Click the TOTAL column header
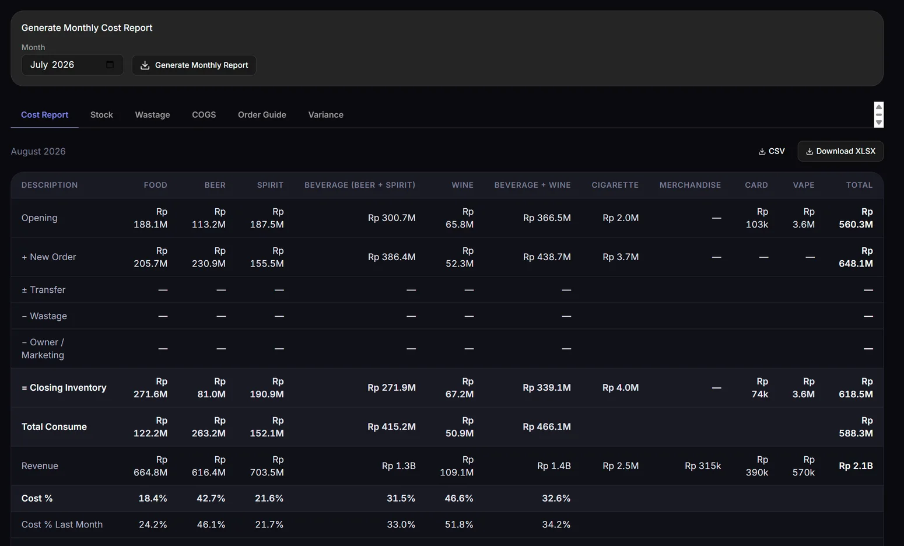Image resolution: width=904 pixels, height=546 pixels. click(859, 185)
